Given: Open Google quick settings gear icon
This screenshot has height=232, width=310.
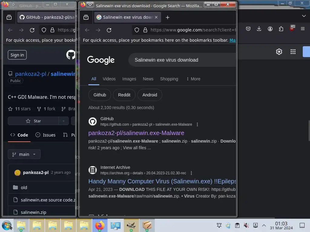Looking at the screenshot, I should tap(279, 52).
